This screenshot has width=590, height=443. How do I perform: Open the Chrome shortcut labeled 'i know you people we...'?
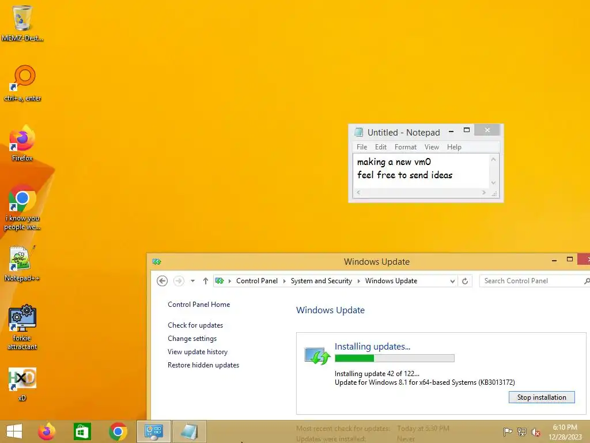(x=22, y=207)
